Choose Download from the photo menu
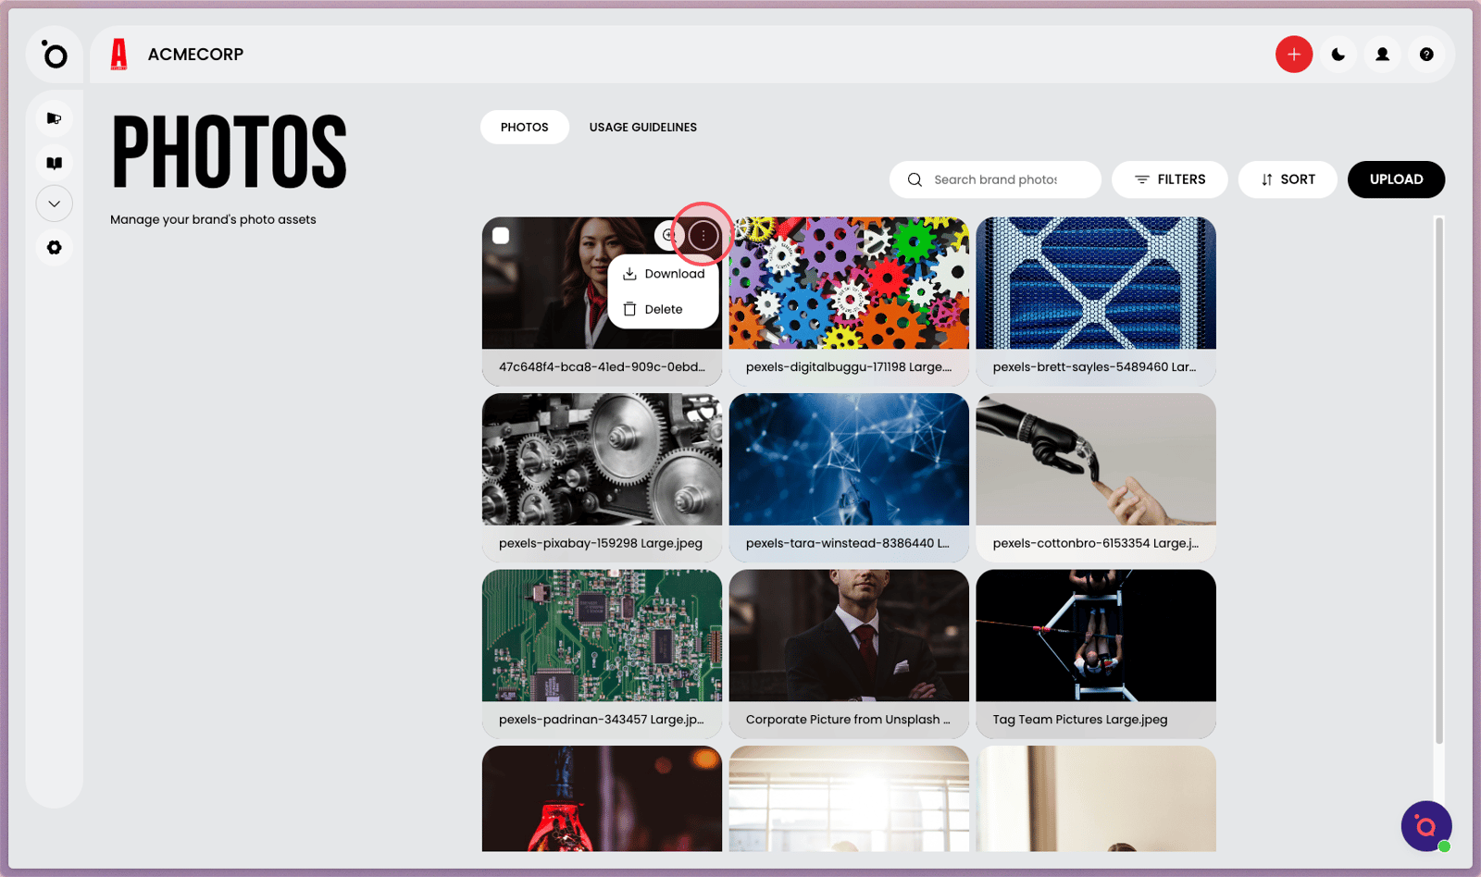Viewport: 1481px width, 877px height. (x=664, y=274)
